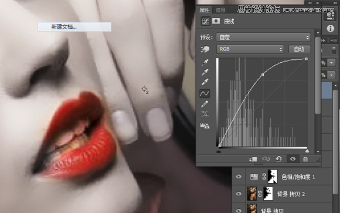Click the properties panel scroll-down arrow
The height and width of the screenshot is (213, 340).
318,151
